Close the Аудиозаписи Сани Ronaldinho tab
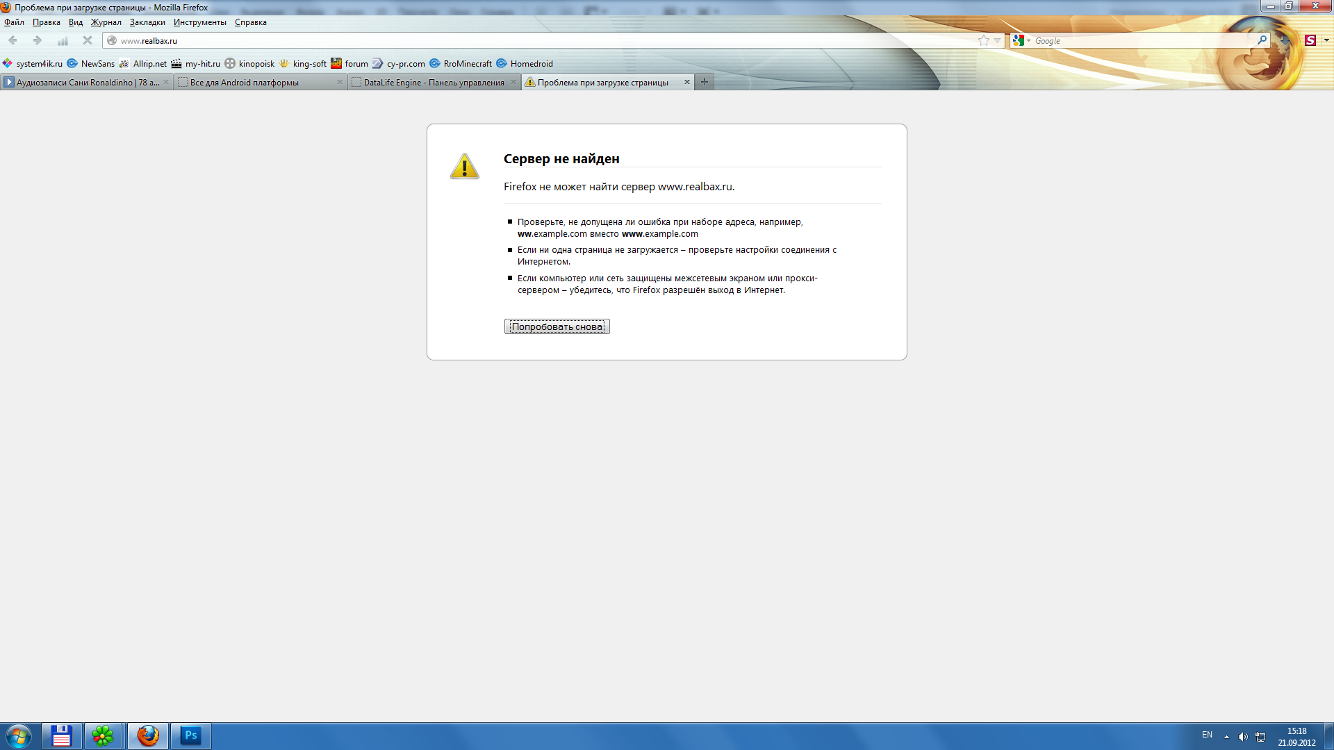Screen dimensions: 1334x750 coord(166,82)
